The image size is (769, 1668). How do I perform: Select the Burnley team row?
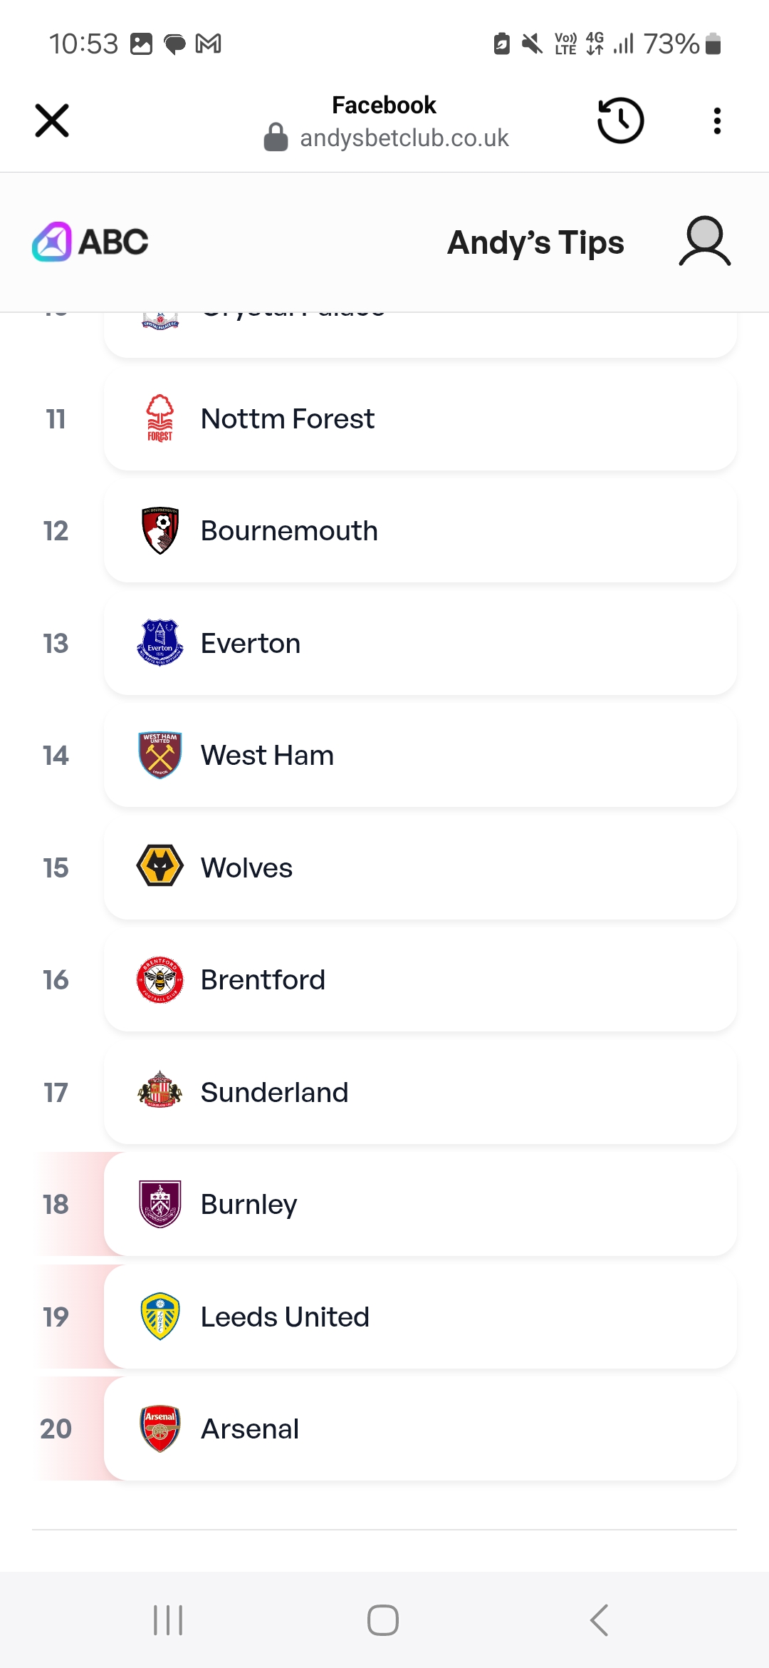coord(420,1205)
